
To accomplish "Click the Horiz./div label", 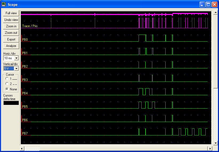I will [9, 54].
